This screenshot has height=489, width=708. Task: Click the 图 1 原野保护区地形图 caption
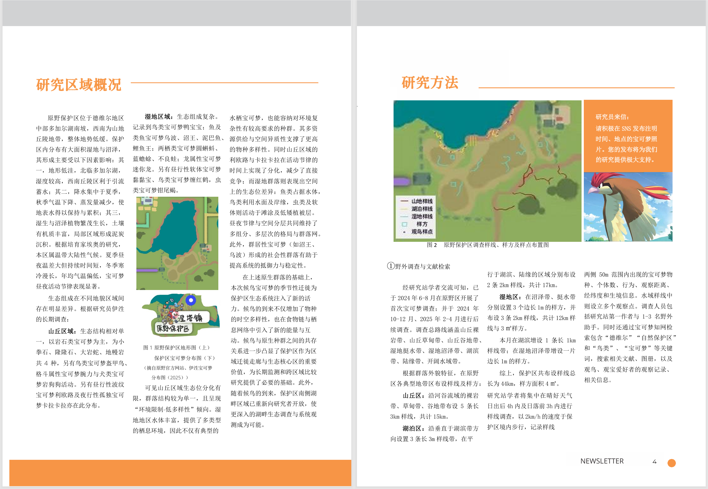[x=177, y=348]
